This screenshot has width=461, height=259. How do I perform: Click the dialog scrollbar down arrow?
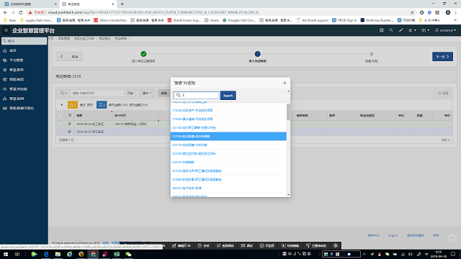pos(288,195)
